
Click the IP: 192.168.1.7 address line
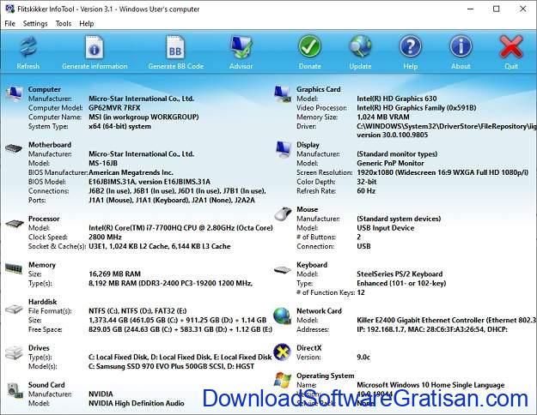point(432,329)
